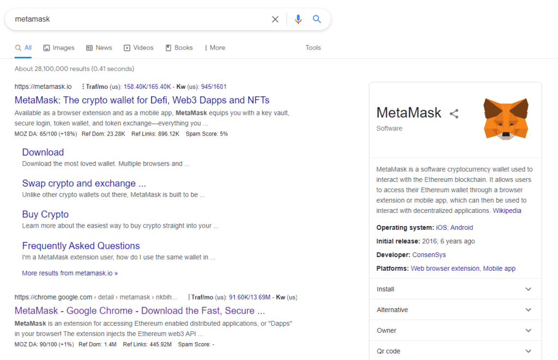Open the MetaMask fox logo image
This screenshot has width=558, height=360.
pyautogui.click(x=506, y=119)
